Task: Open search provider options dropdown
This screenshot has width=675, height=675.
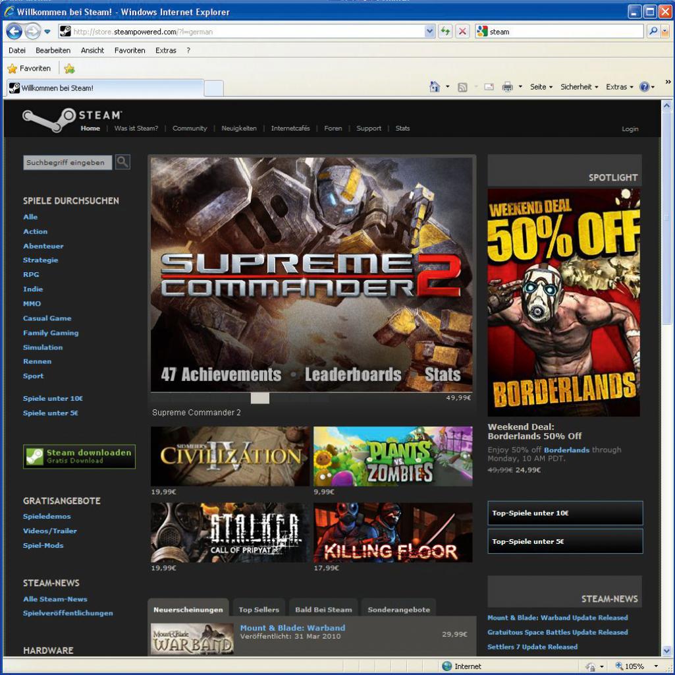Action: coord(665,32)
